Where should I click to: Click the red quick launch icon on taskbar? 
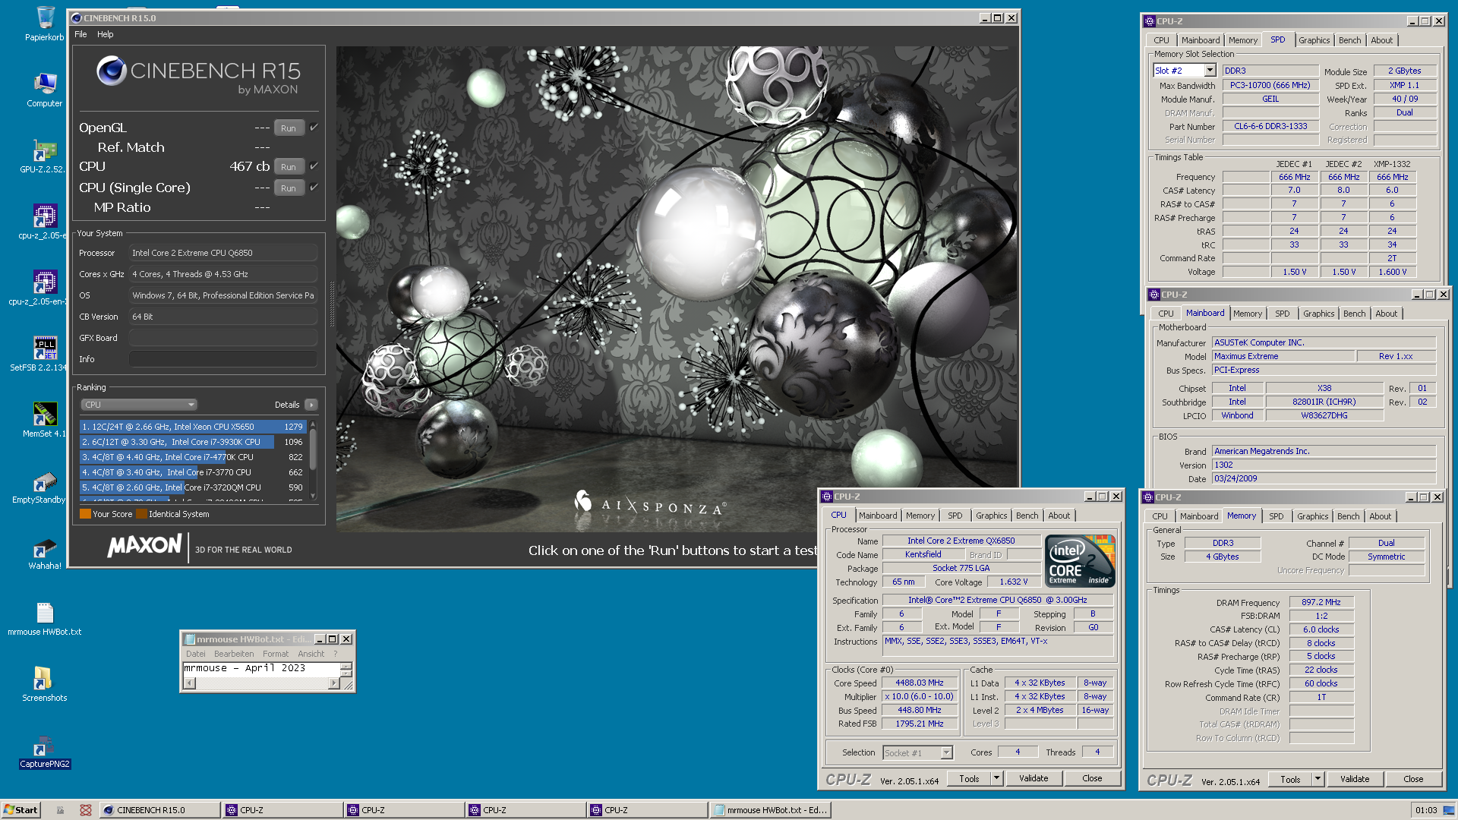(86, 810)
